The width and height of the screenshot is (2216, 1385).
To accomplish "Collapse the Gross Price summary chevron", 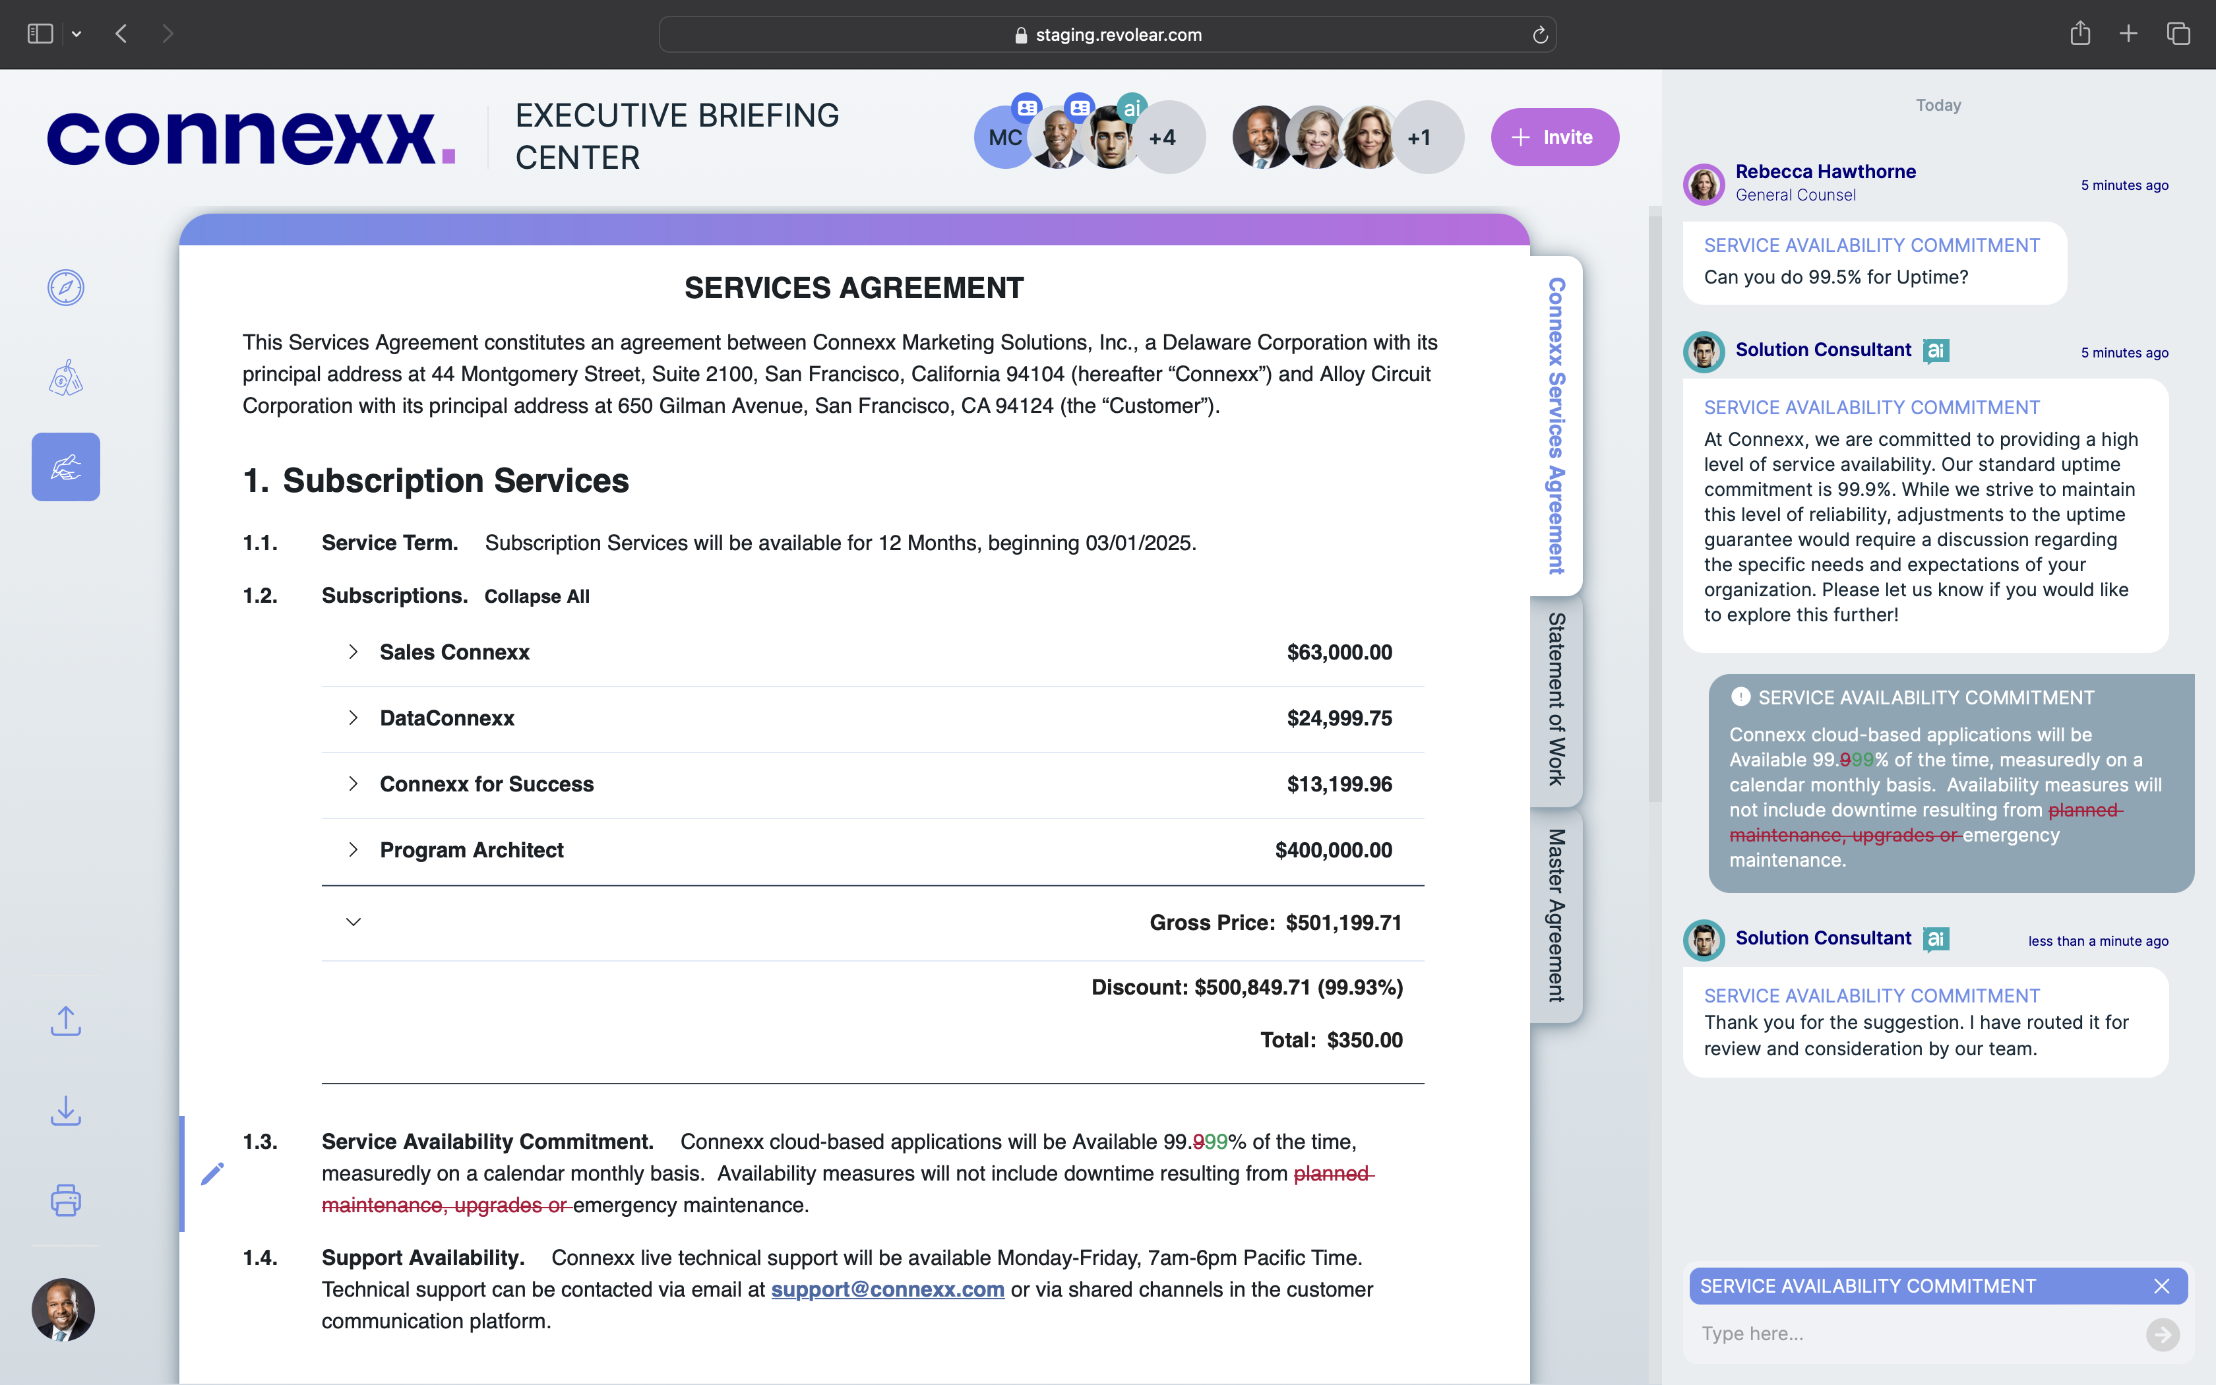I will tap(354, 923).
